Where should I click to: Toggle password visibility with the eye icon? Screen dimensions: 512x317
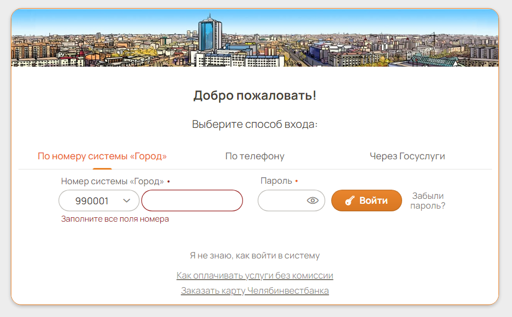pyautogui.click(x=312, y=200)
